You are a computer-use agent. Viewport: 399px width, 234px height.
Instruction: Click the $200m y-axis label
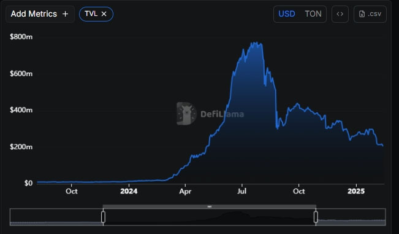pos(21,147)
